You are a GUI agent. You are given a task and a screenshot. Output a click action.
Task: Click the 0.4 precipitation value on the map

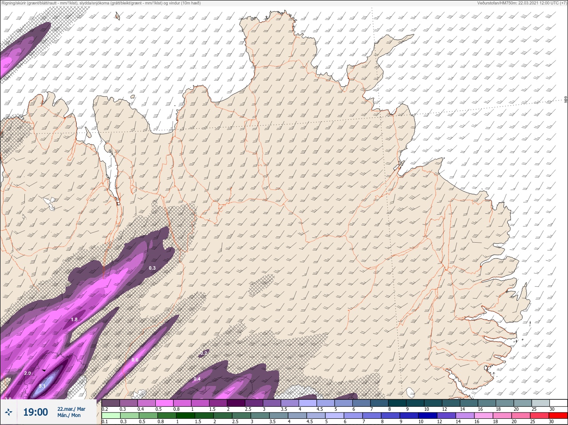pos(197,379)
